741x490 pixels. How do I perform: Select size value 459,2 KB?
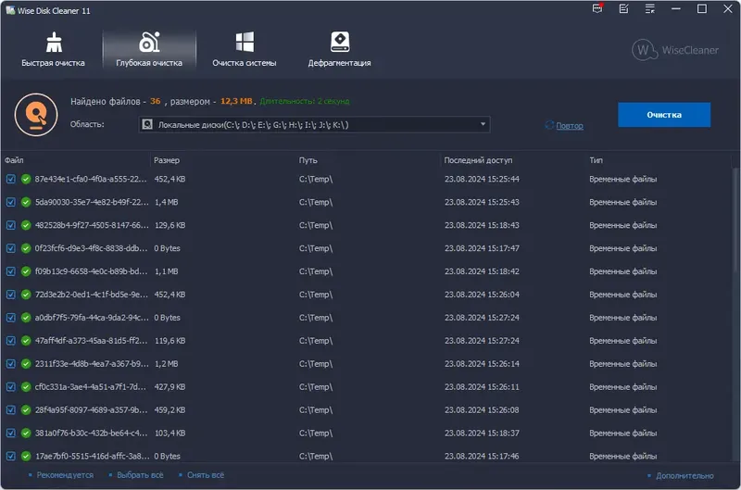(170, 410)
